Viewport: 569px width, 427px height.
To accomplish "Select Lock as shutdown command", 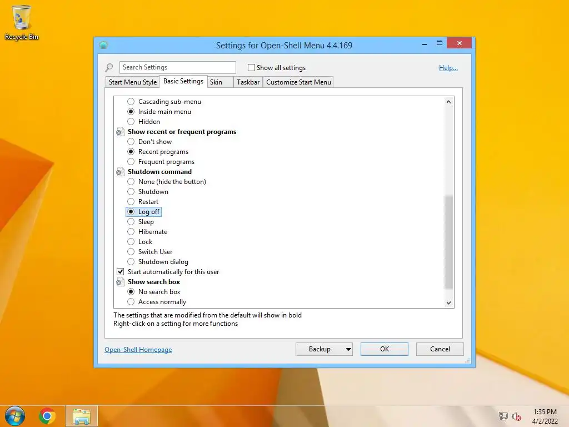I will (x=131, y=242).
